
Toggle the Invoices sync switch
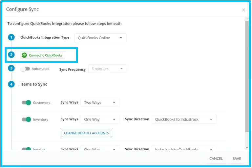point(26,149)
